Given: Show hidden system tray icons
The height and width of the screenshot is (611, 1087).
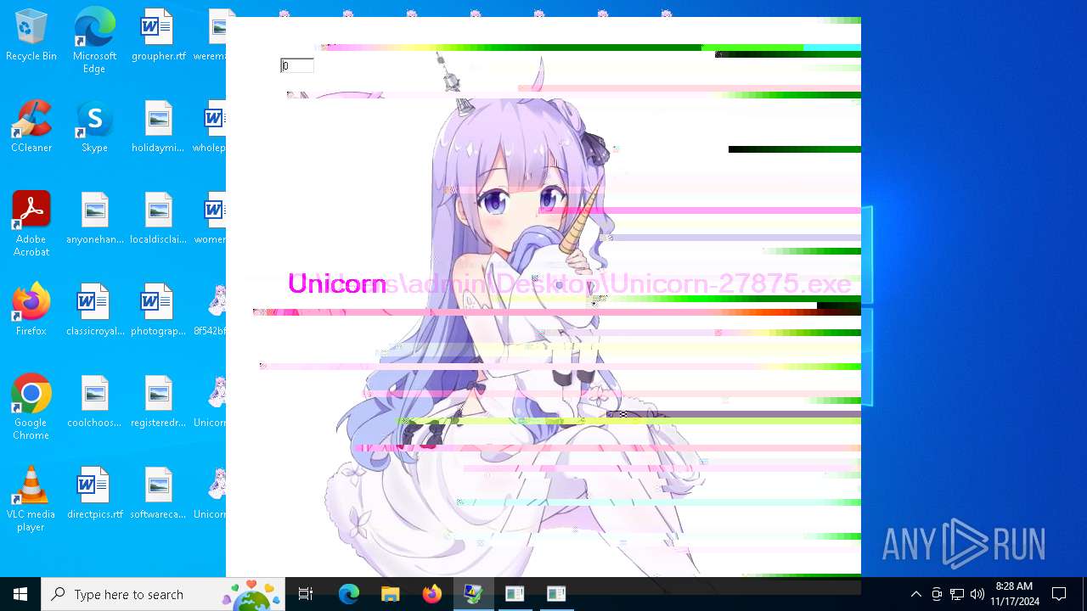Looking at the screenshot, I should click(x=915, y=594).
